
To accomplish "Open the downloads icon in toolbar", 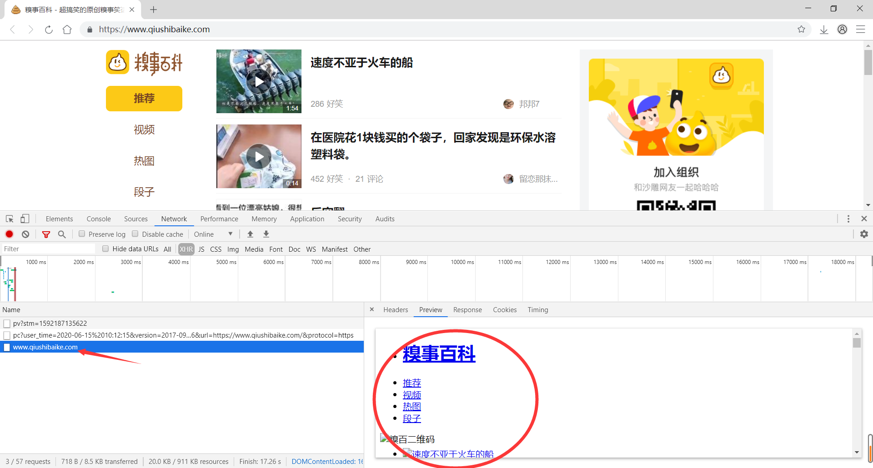I will (824, 30).
